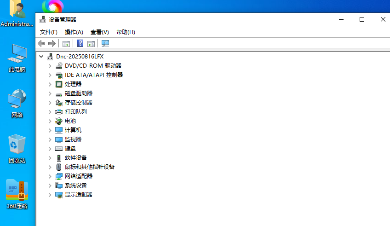Expand the 软件设备 category
This screenshot has width=390, height=226.
[x=50, y=158]
